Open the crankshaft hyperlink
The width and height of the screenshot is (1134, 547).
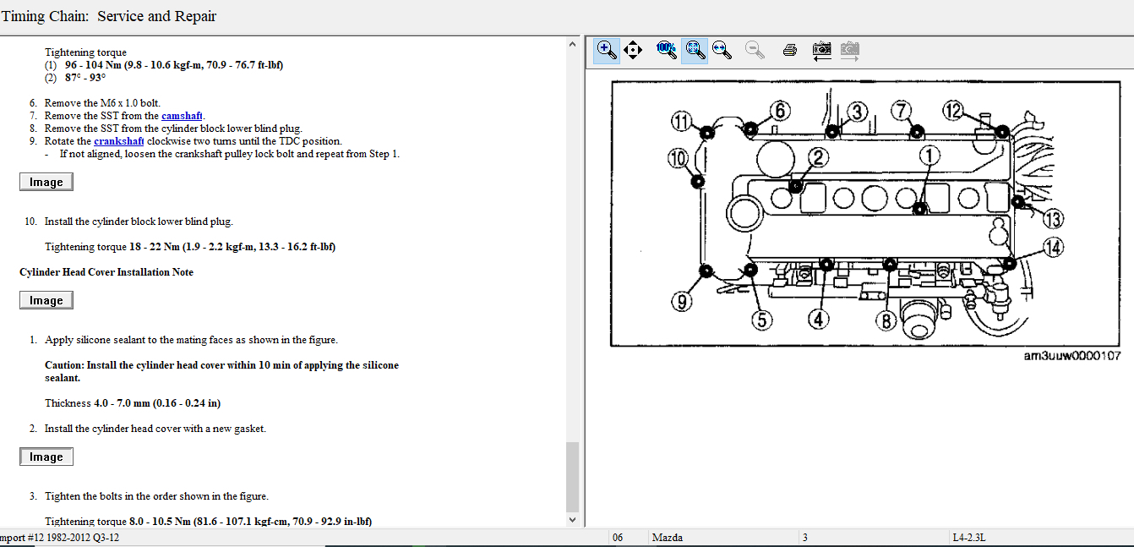(x=118, y=141)
